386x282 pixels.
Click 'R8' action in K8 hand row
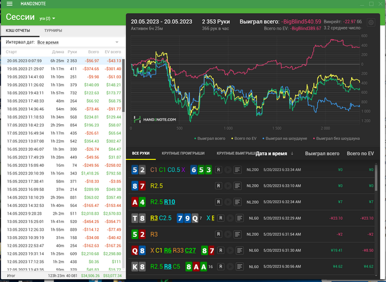coord(168,267)
